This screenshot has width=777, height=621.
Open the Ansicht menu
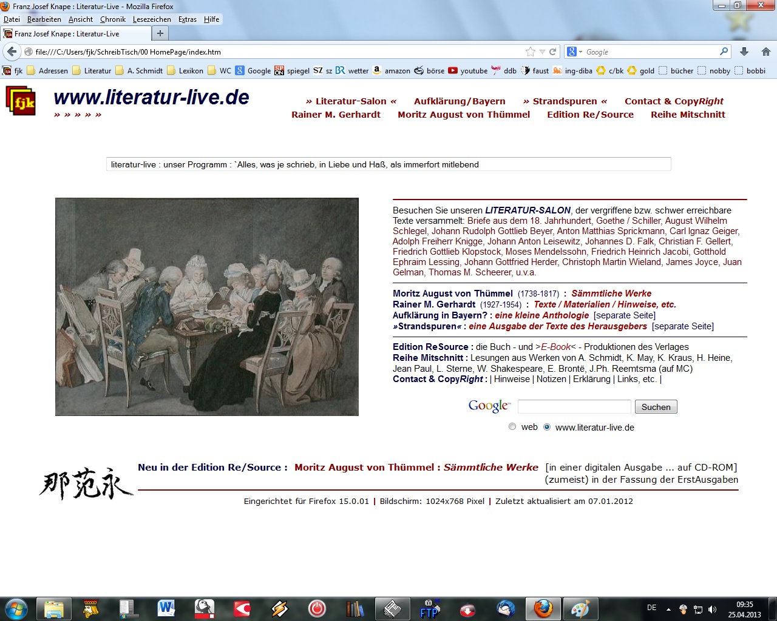coord(81,19)
